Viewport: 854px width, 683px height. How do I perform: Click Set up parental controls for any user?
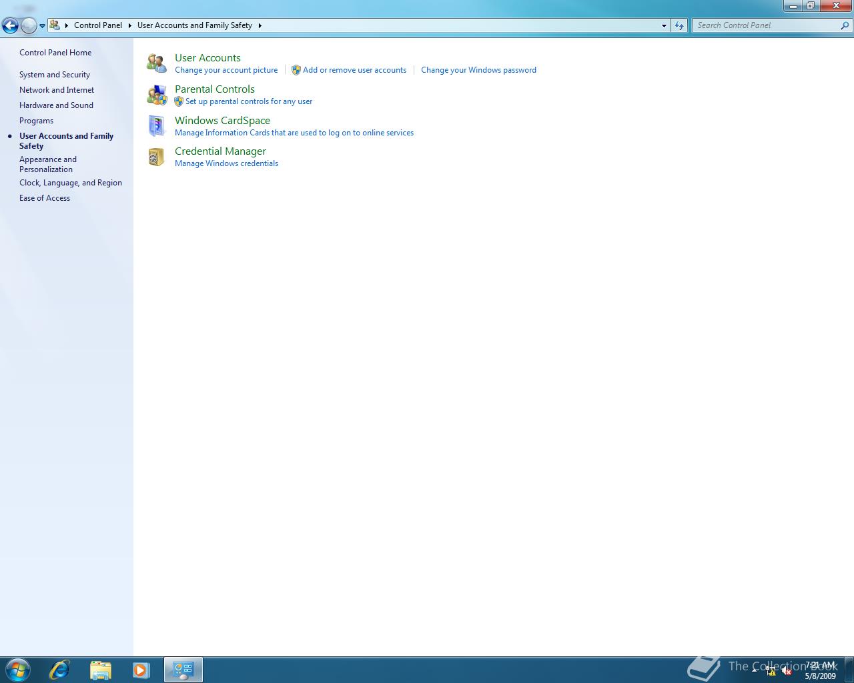tap(249, 101)
